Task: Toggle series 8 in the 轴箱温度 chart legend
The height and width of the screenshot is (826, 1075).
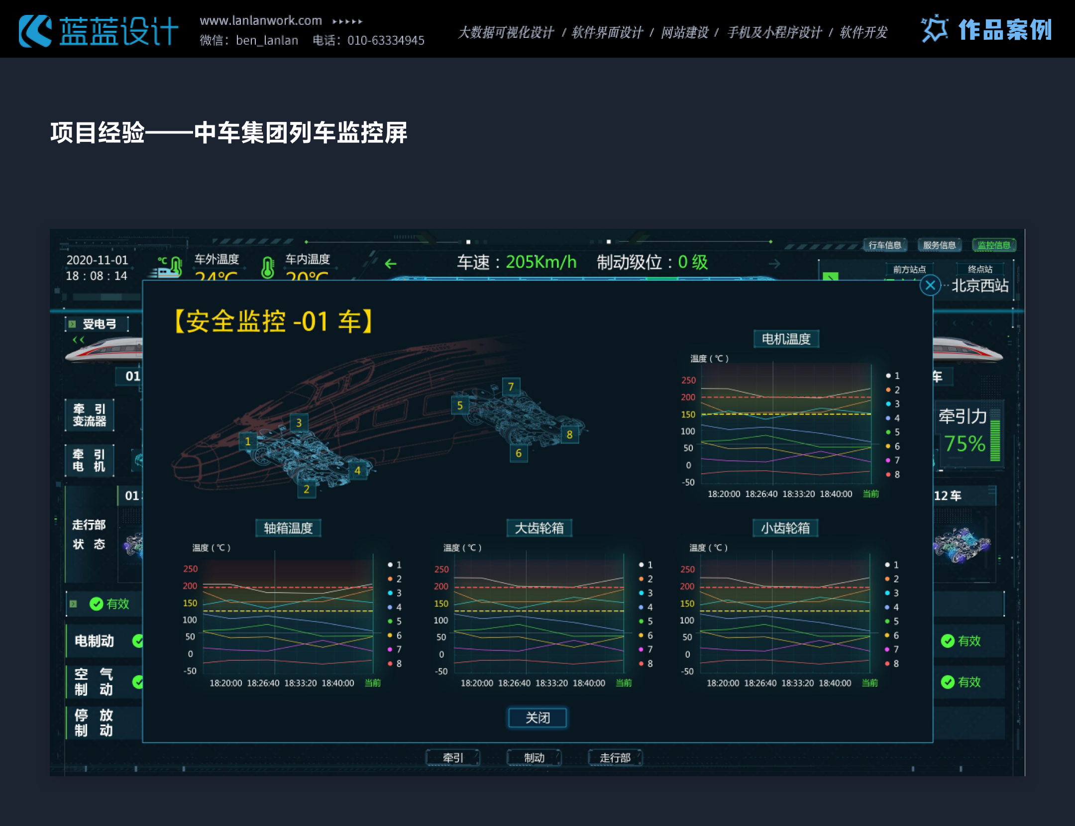Action: [x=394, y=663]
